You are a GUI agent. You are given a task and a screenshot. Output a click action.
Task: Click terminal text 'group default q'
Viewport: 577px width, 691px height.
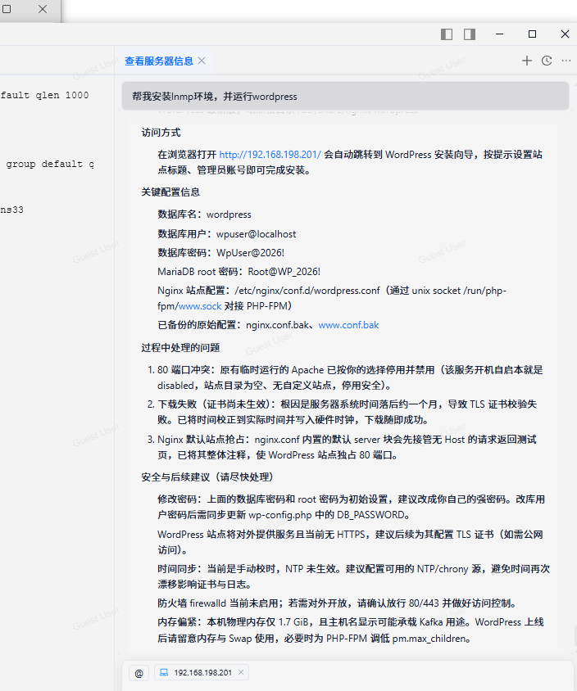click(x=50, y=164)
